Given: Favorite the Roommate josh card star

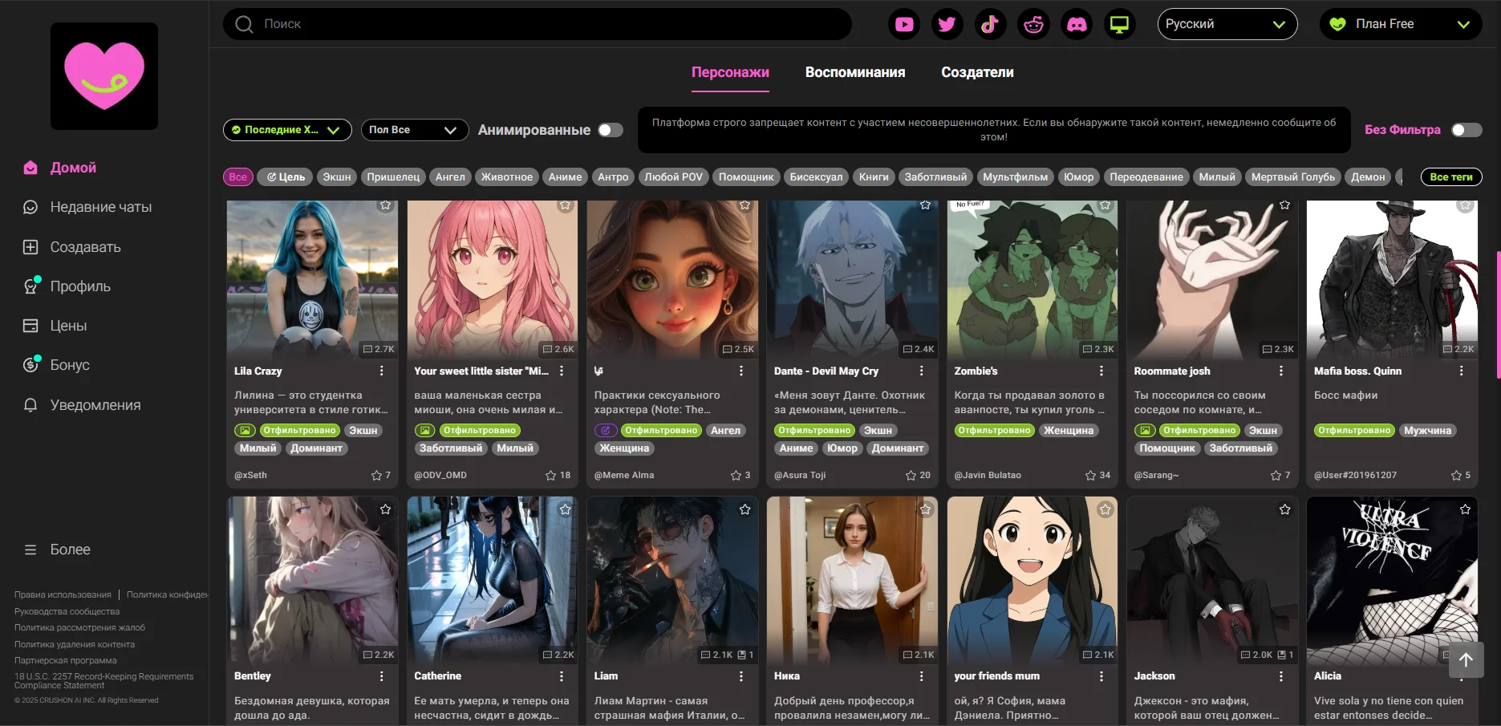Looking at the screenshot, I should coord(1285,205).
